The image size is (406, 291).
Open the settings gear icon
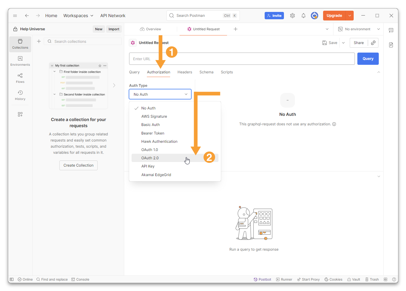pos(292,16)
